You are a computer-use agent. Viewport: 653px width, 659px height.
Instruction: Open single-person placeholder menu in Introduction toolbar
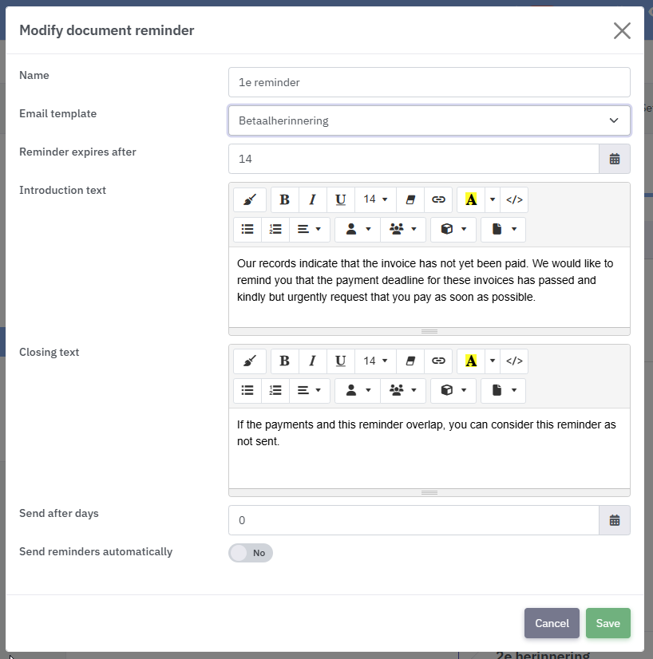(358, 230)
